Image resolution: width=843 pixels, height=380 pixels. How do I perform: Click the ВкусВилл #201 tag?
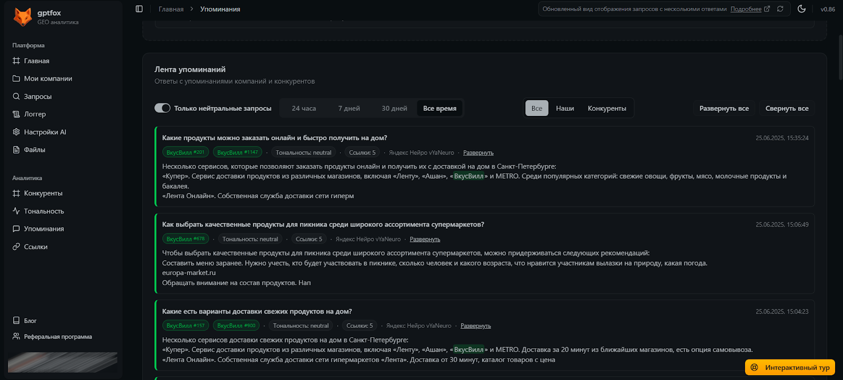pos(185,152)
